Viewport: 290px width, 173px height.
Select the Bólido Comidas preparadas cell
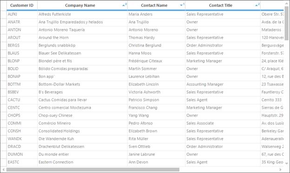click(82, 69)
